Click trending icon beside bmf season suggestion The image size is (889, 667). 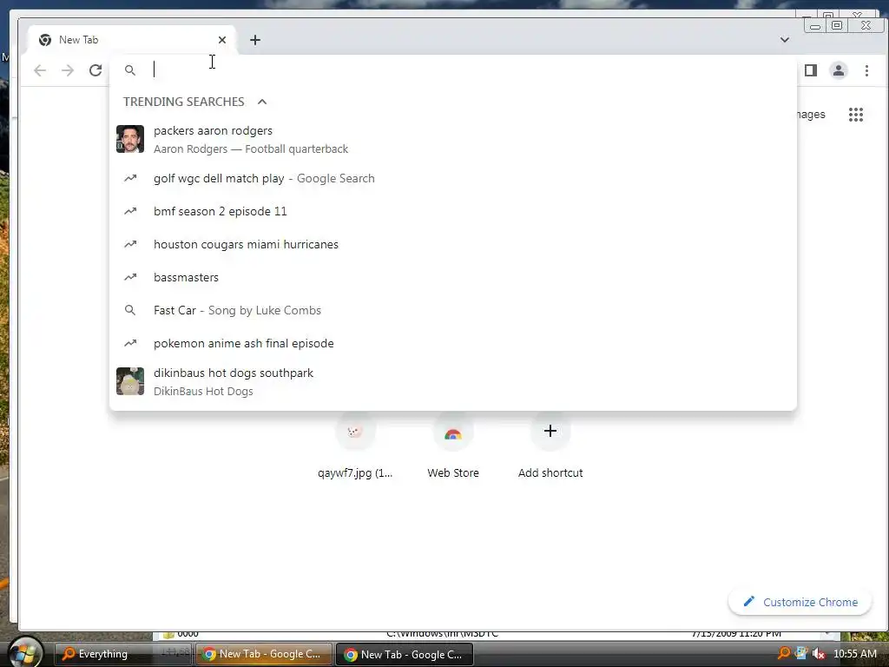point(130,211)
